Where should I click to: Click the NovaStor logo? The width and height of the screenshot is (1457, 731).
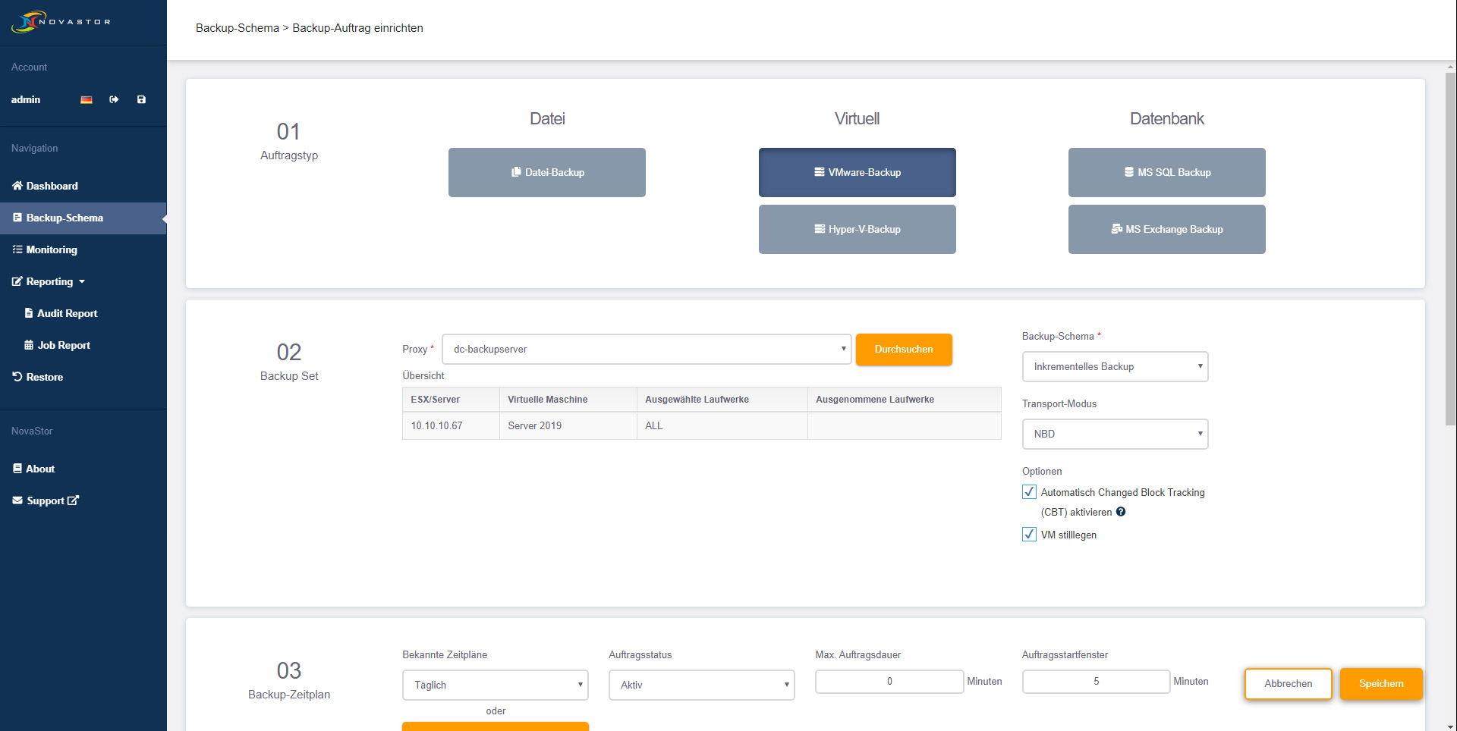click(x=61, y=22)
